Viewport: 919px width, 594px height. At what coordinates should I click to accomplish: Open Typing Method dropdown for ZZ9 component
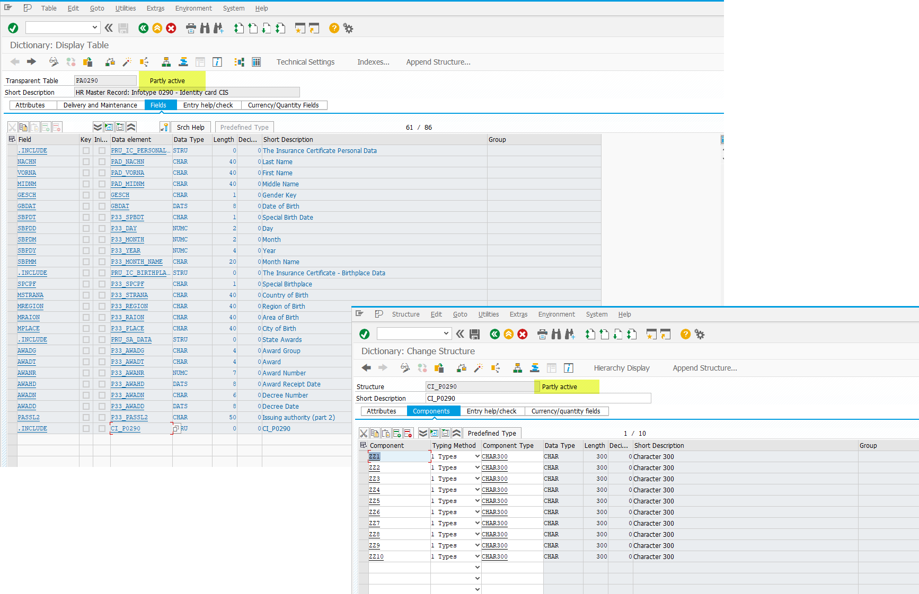coord(477,545)
